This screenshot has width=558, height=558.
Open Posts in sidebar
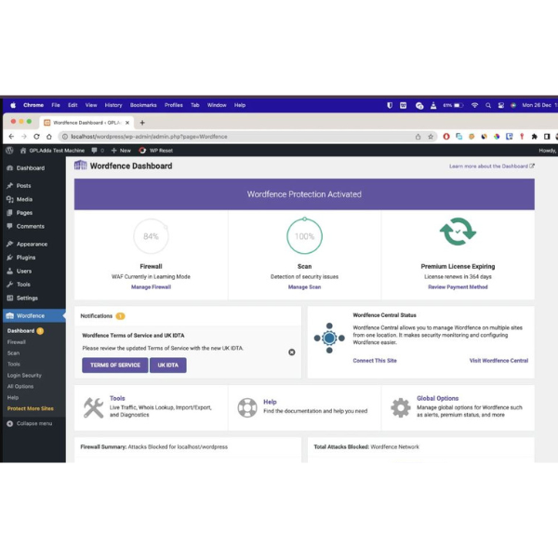tap(23, 186)
